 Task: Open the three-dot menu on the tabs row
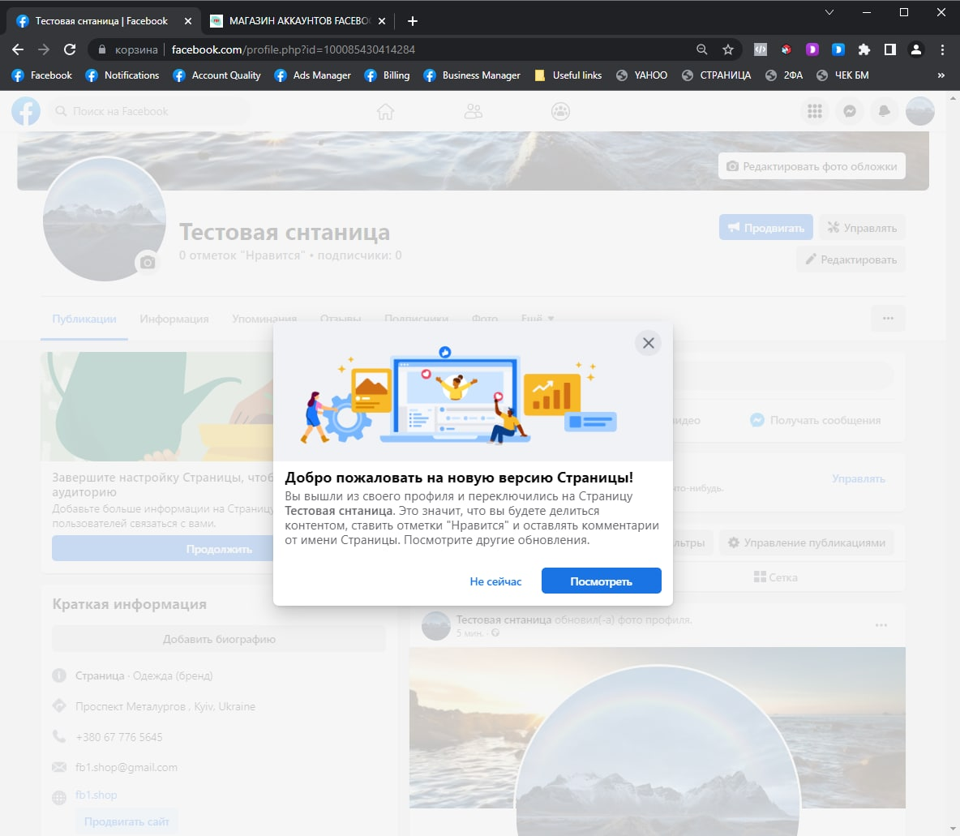[x=888, y=319]
